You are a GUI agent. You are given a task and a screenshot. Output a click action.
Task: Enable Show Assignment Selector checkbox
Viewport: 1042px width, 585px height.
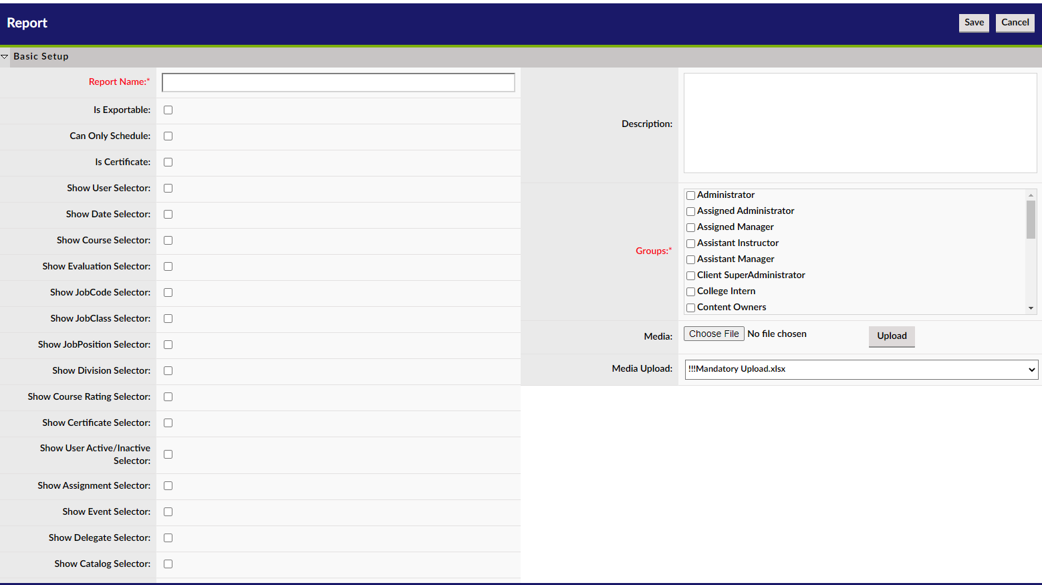point(168,486)
